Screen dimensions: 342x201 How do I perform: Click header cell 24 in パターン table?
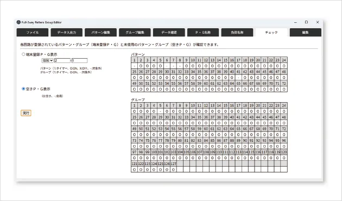284,60
